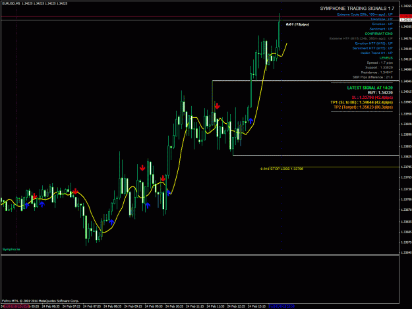Image resolution: width=412 pixels, height=309 pixels.
Task: Select the white resistance line at 1.34045
Action: pos(306,81)
